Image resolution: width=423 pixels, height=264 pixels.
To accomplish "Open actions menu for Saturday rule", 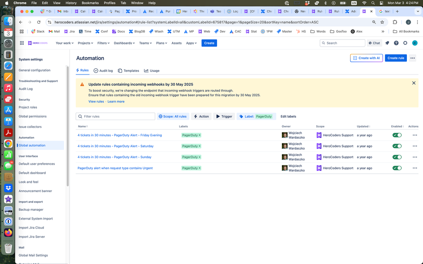I will [415, 146].
